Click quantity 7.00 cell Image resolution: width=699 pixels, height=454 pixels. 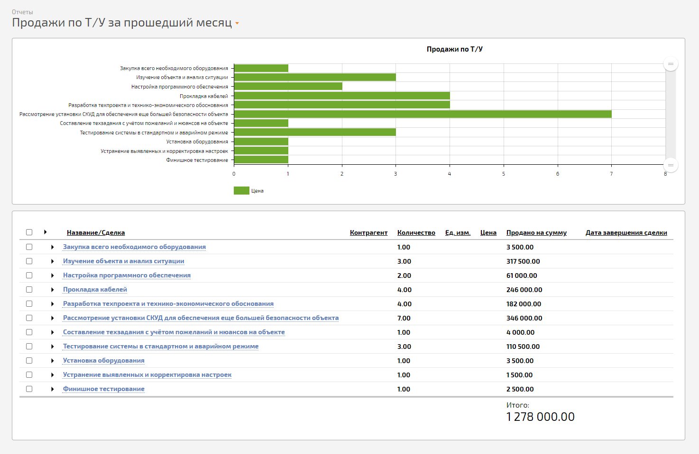tap(404, 318)
